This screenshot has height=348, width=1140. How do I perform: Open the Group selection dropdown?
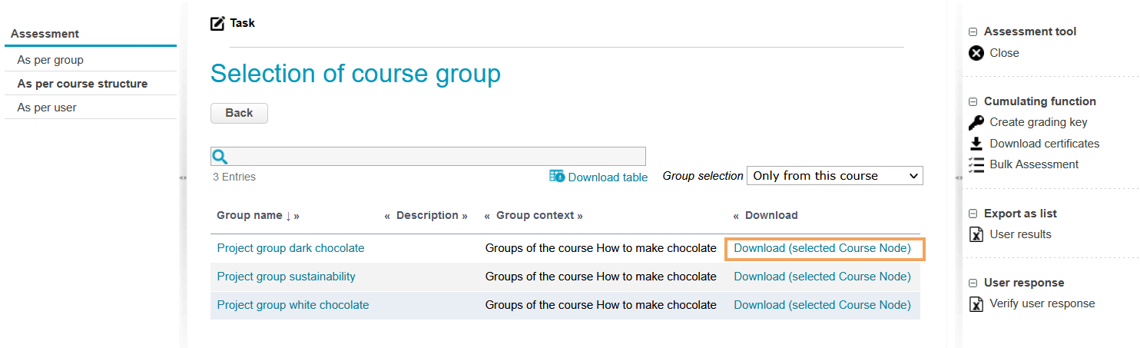click(834, 176)
